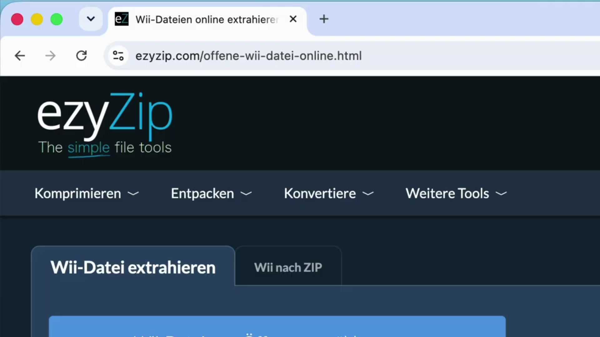This screenshot has height=337, width=600.
Task: Go back to the previous page
Action: [x=20, y=56]
